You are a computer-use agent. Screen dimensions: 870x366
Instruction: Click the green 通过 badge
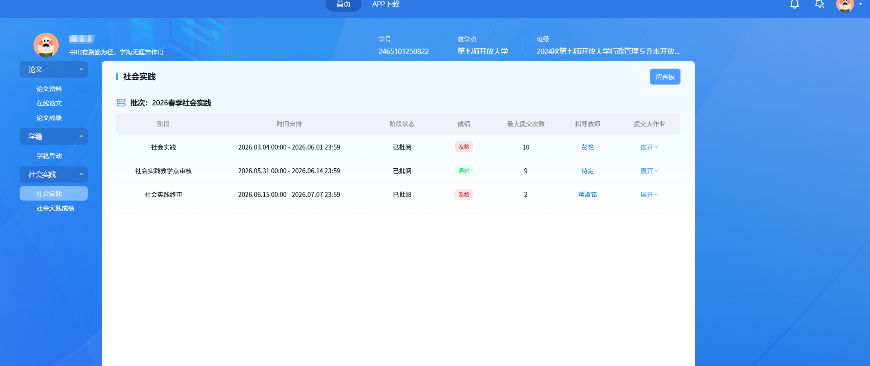coord(464,170)
